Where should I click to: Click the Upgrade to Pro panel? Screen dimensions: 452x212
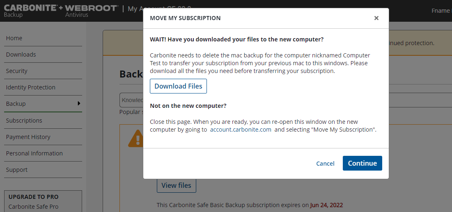[x=43, y=201]
